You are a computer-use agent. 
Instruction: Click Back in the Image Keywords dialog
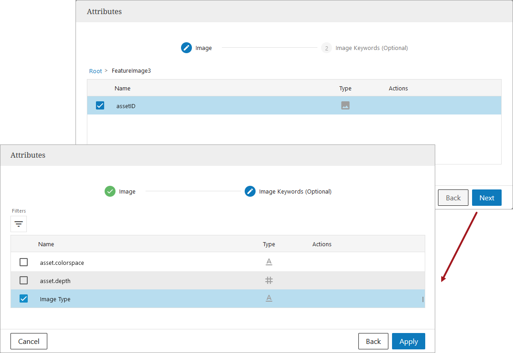pyautogui.click(x=373, y=341)
